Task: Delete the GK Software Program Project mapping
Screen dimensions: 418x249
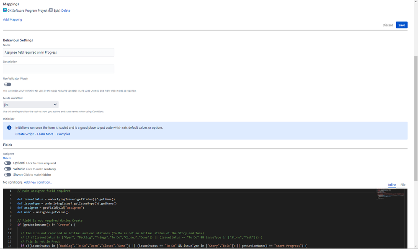Action: (x=66, y=10)
